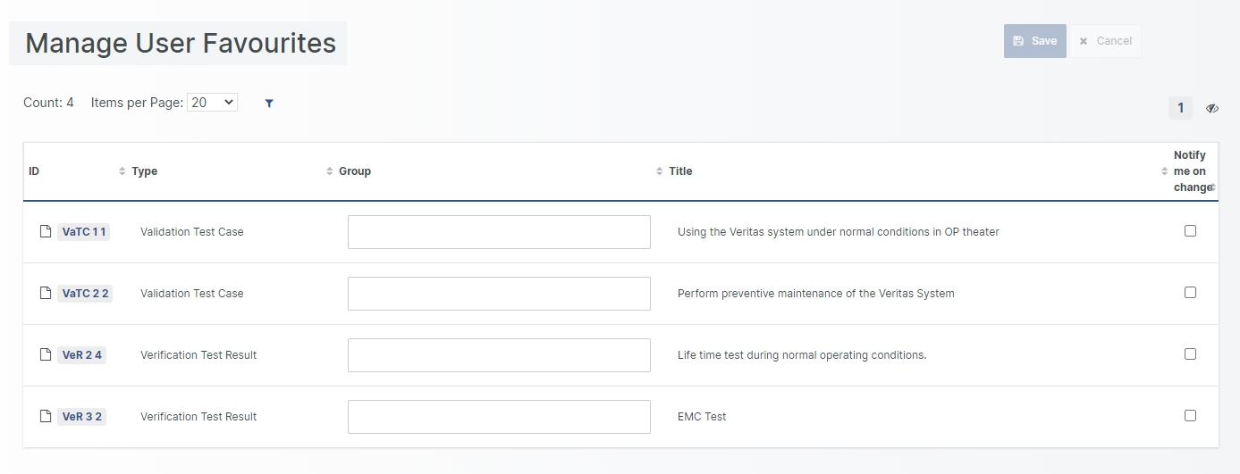
Task: Tick notify on change for EMC Test
Action: (1190, 416)
